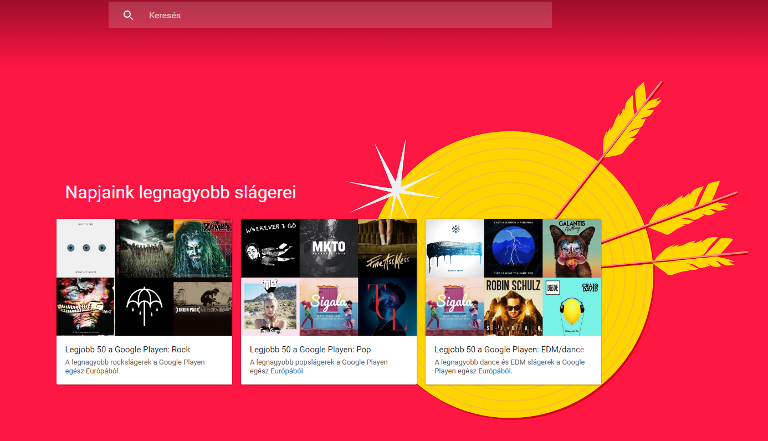Select the MKTO album cover
This screenshot has height=441, width=768.
click(x=329, y=248)
